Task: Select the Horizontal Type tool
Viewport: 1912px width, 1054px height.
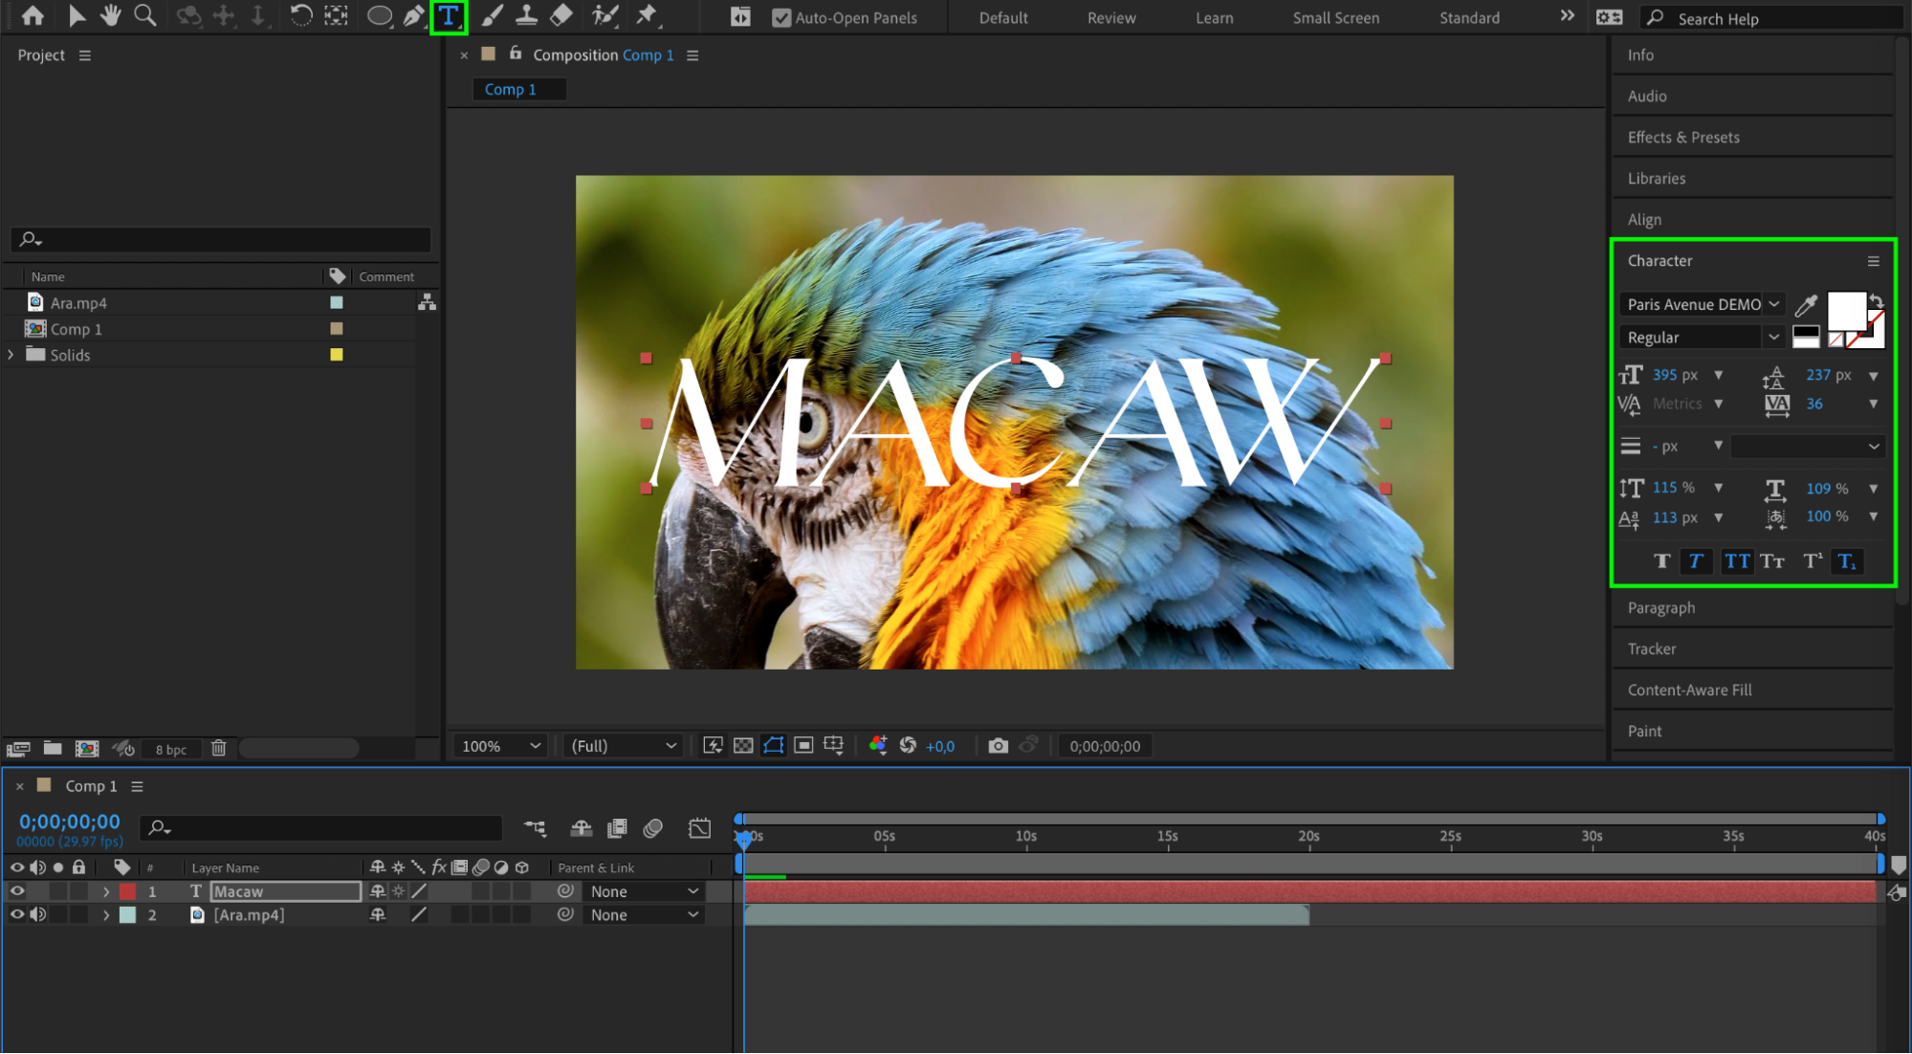Action: (x=449, y=16)
